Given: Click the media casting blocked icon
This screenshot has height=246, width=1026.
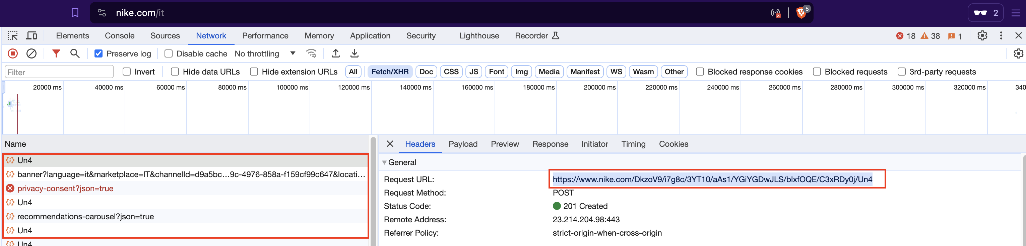Looking at the screenshot, I should point(775,13).
